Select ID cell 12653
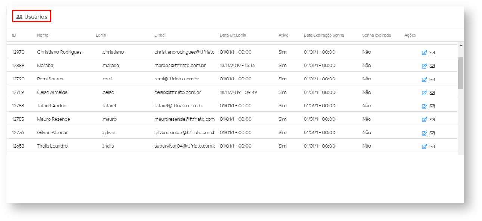482x221 pixels. (x=18, y=146)
